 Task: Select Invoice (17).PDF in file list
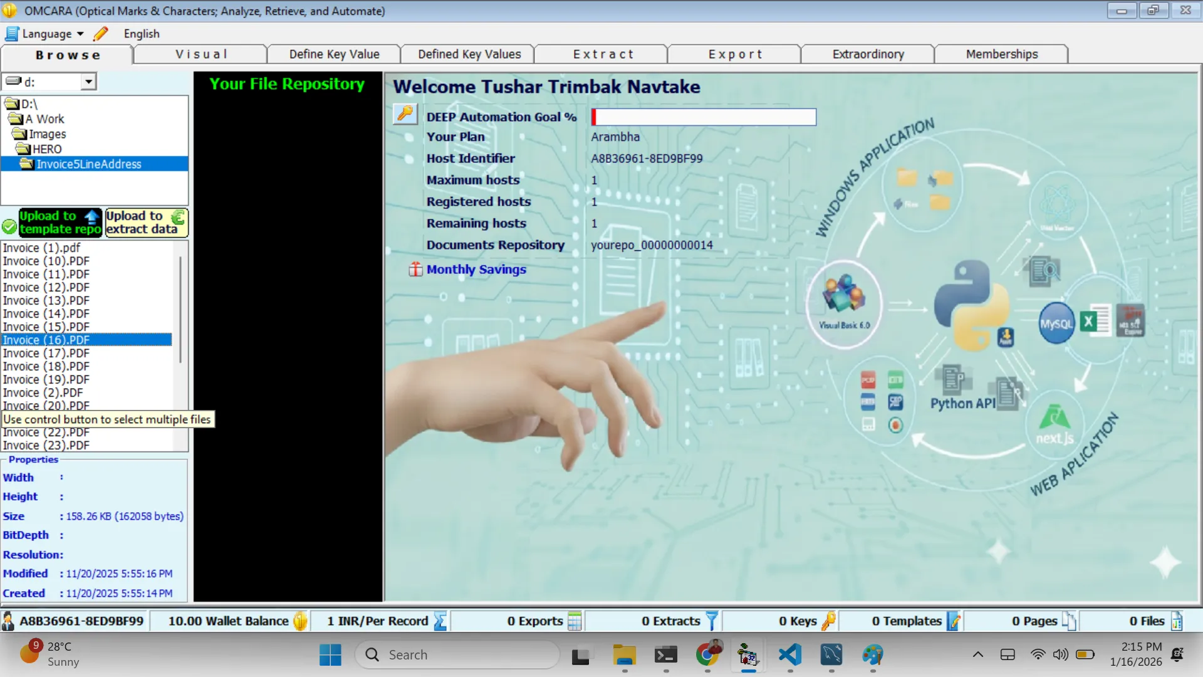(x=46, y=353)
